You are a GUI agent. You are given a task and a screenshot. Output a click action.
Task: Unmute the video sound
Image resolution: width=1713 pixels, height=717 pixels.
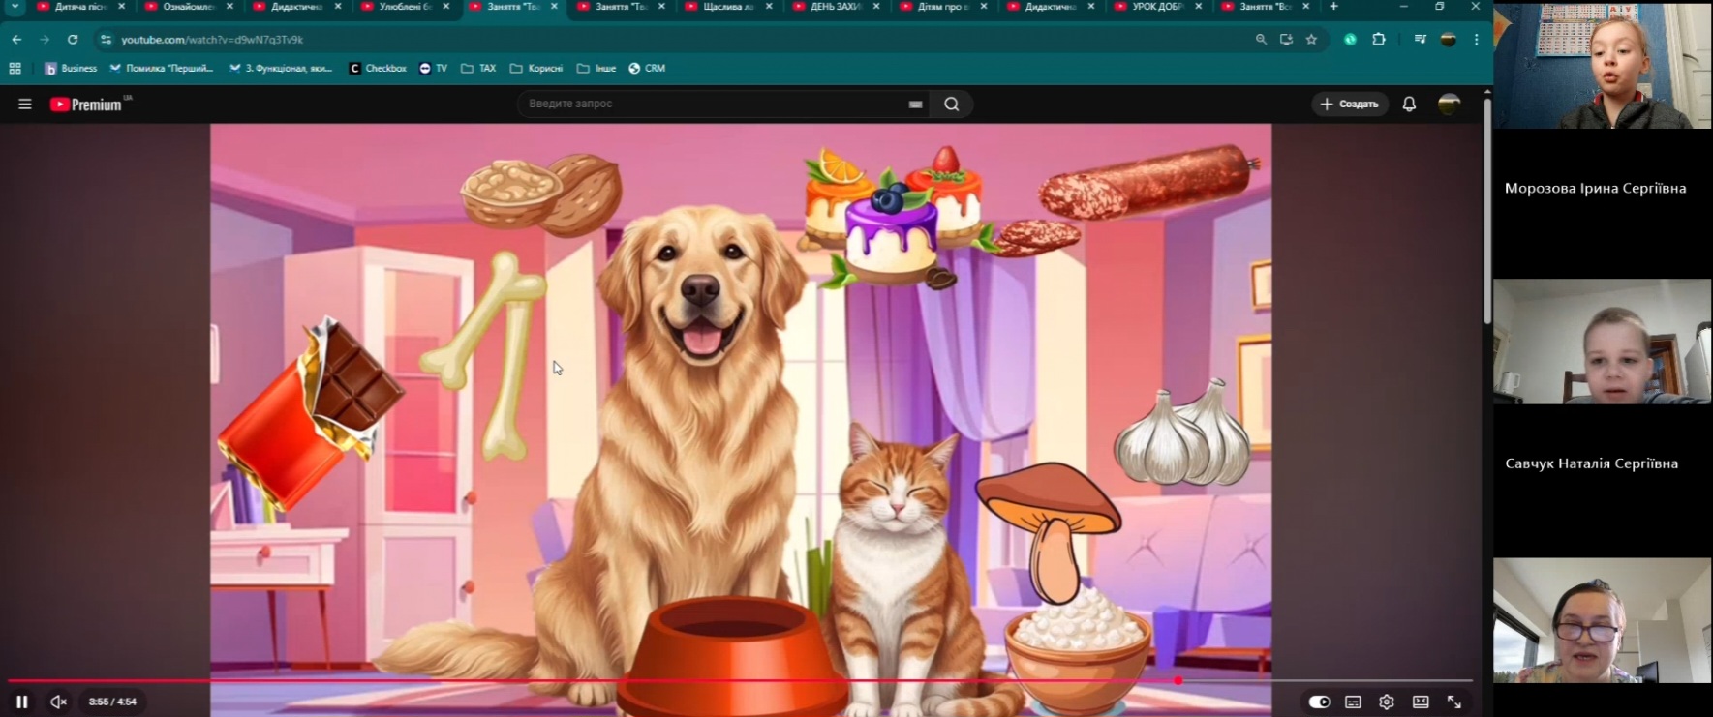pos(58,702)
